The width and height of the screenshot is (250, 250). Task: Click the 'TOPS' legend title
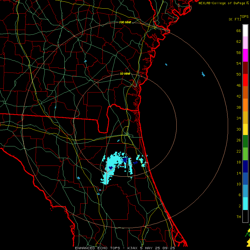click(244, 16)
